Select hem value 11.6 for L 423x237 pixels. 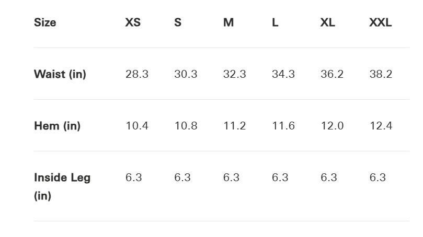(283, 126)
